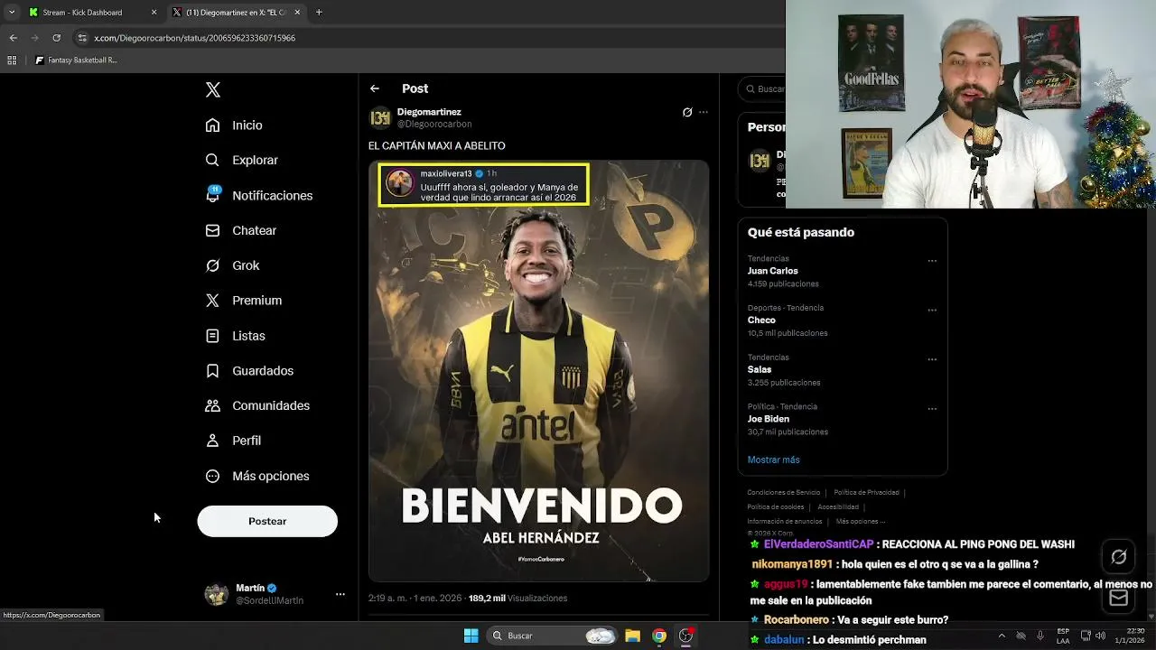This screenshot has height=650, width=1156.
Task: Open Chrome in taskbar
Action: tap(659, 636)
